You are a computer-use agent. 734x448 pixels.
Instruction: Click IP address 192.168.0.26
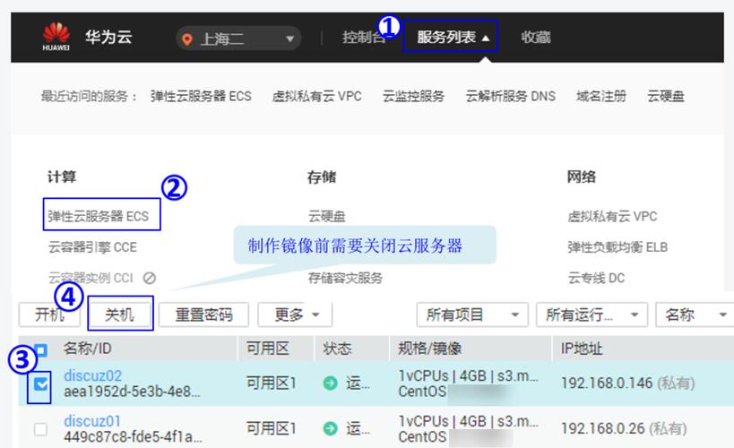(603, 428)
